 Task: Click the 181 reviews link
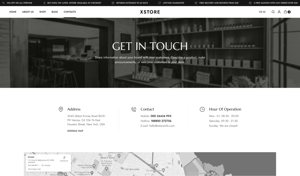(46, 165)
